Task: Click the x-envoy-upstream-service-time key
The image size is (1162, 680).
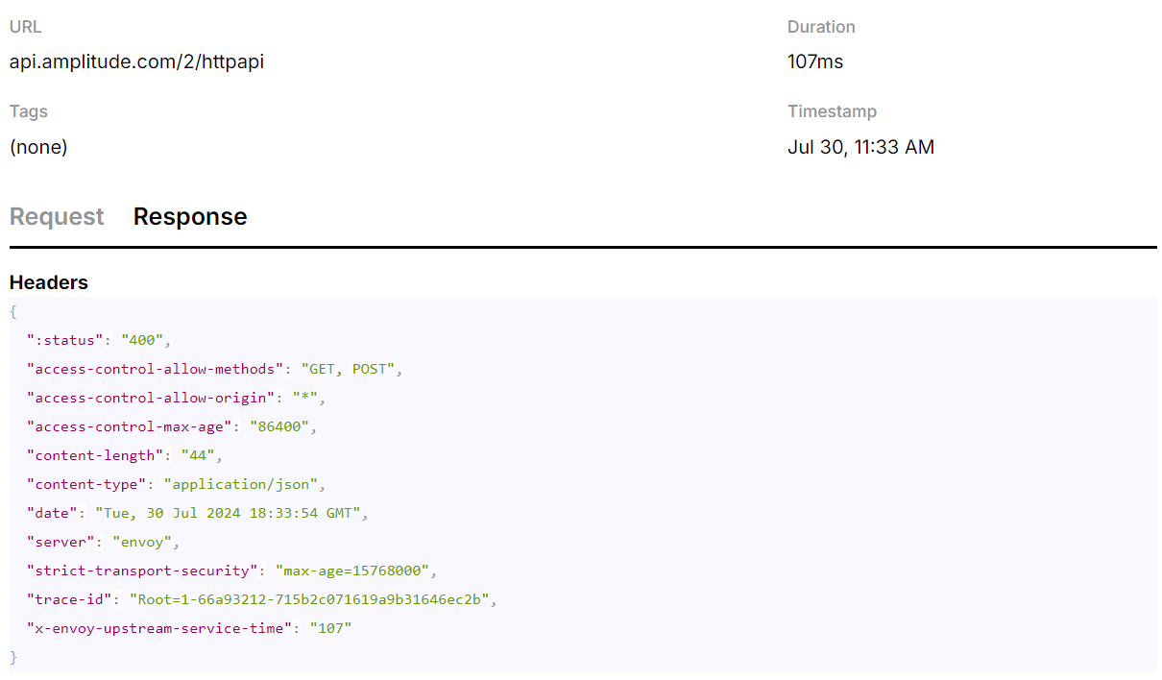Action: pos(159,628)
